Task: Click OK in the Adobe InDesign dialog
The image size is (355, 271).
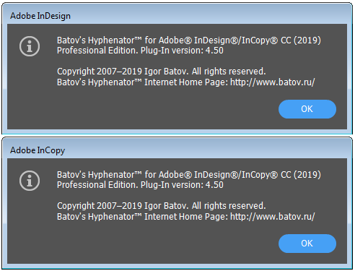Action: tap(307, 109)
